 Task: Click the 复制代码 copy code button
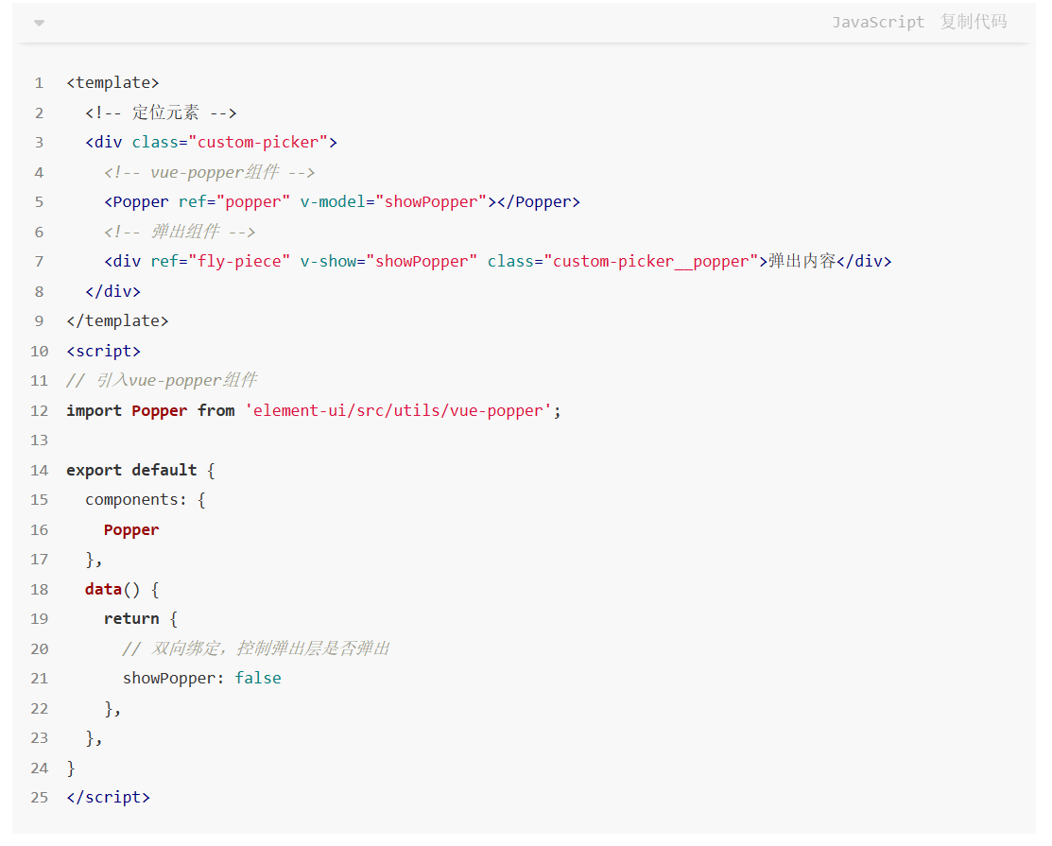(x=973, y=22)
